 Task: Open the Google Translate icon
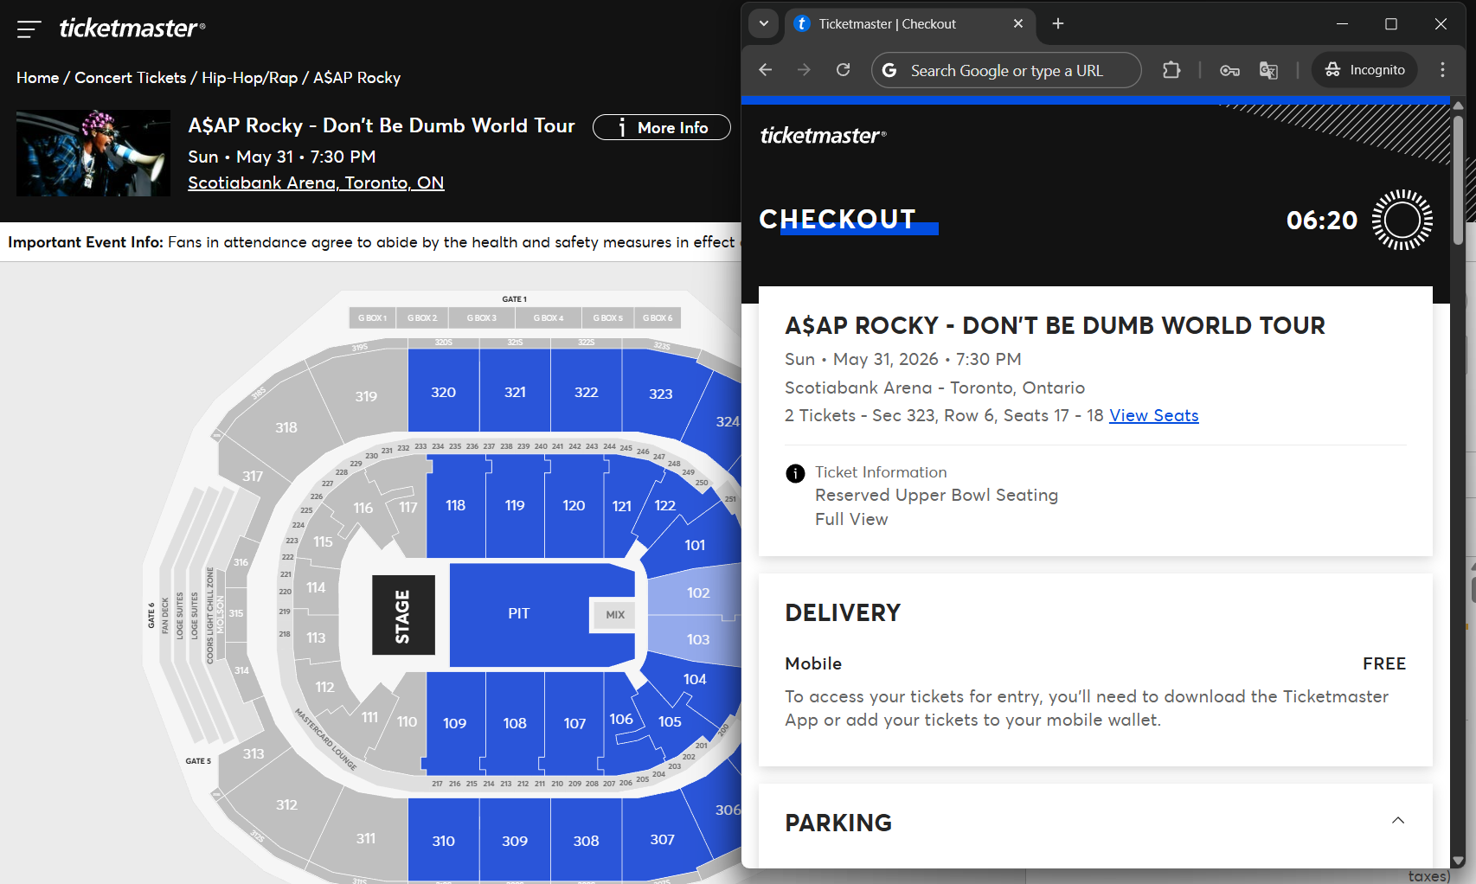[x=1267, y=70]
